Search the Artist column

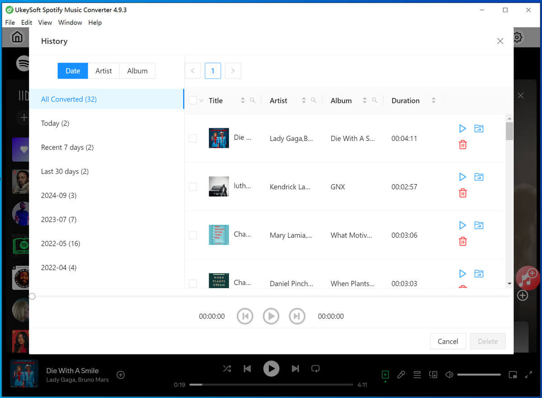point(313,100)
